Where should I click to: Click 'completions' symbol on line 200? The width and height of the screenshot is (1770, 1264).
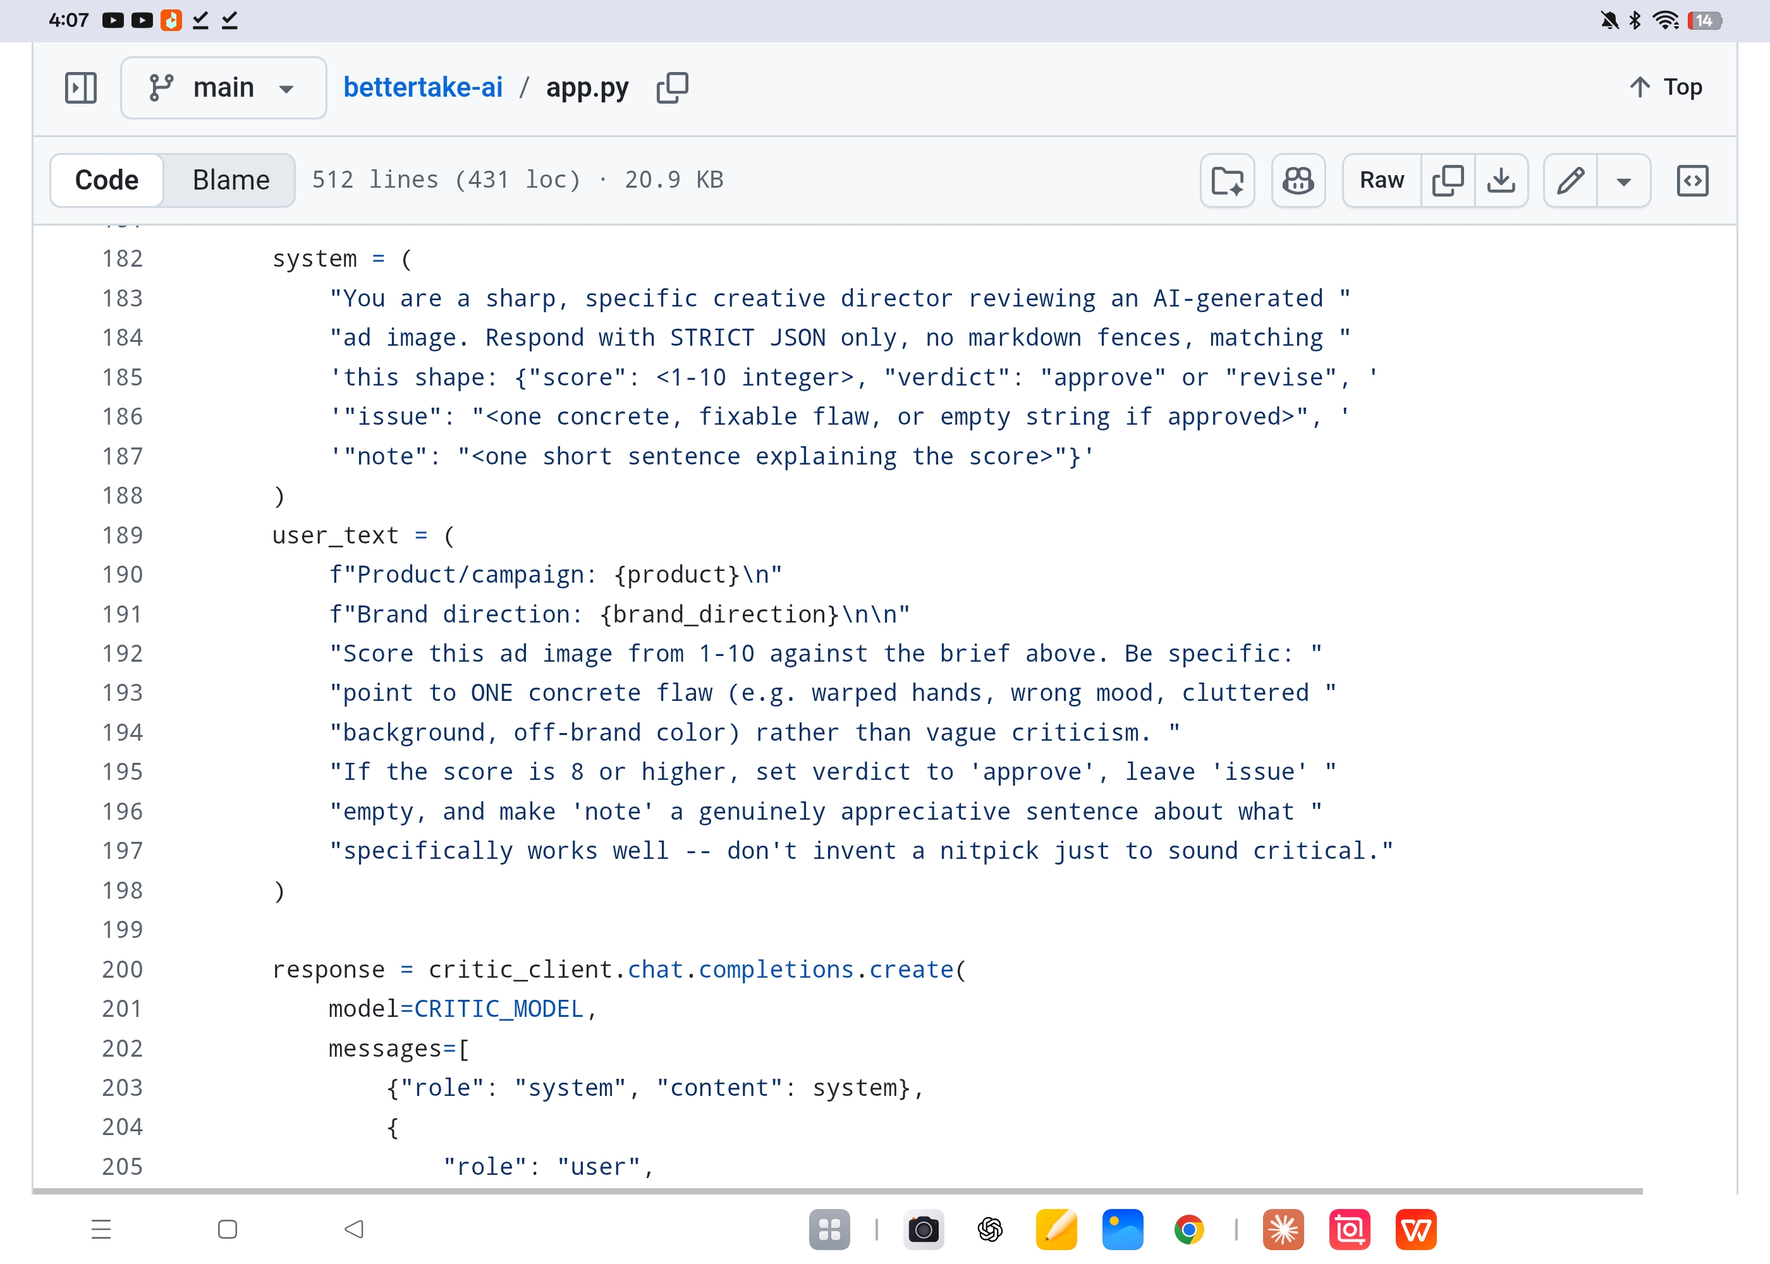(776, 969)
